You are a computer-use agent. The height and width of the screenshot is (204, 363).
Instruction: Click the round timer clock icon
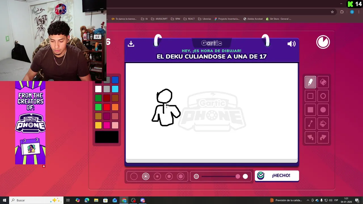click(323, 42)
